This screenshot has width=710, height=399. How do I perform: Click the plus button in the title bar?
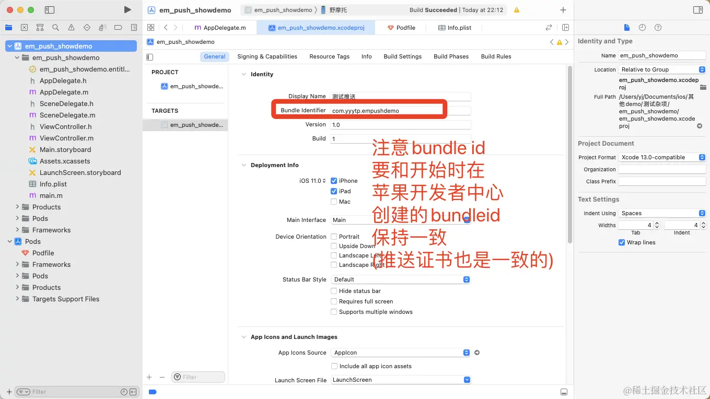(563, 10)
